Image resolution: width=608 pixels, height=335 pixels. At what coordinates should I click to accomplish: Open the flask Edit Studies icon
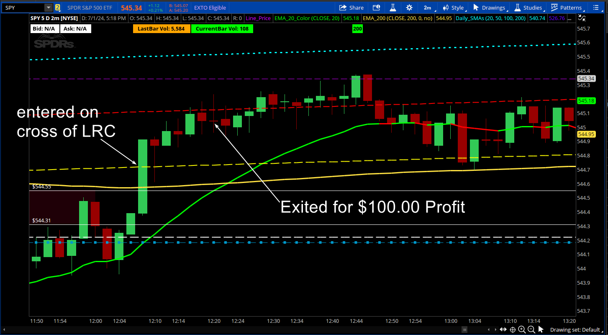point(393,8)
